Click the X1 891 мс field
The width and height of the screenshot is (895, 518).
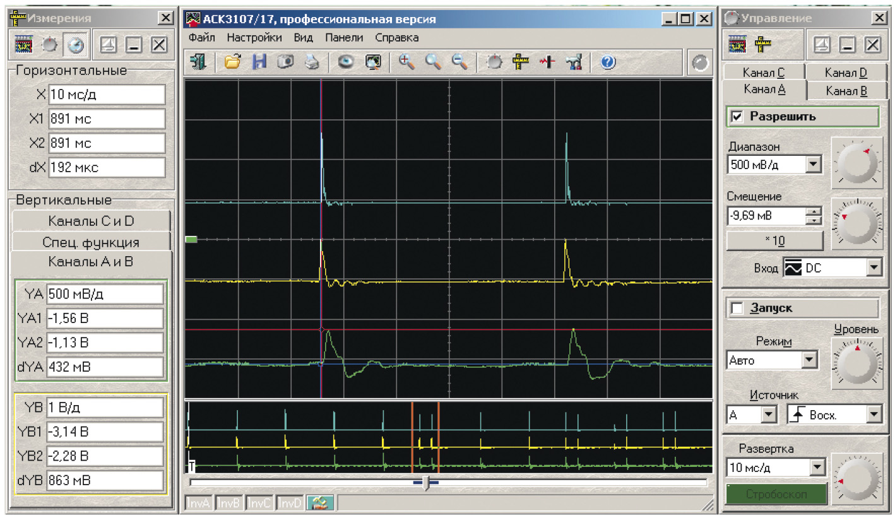(107, 119)
